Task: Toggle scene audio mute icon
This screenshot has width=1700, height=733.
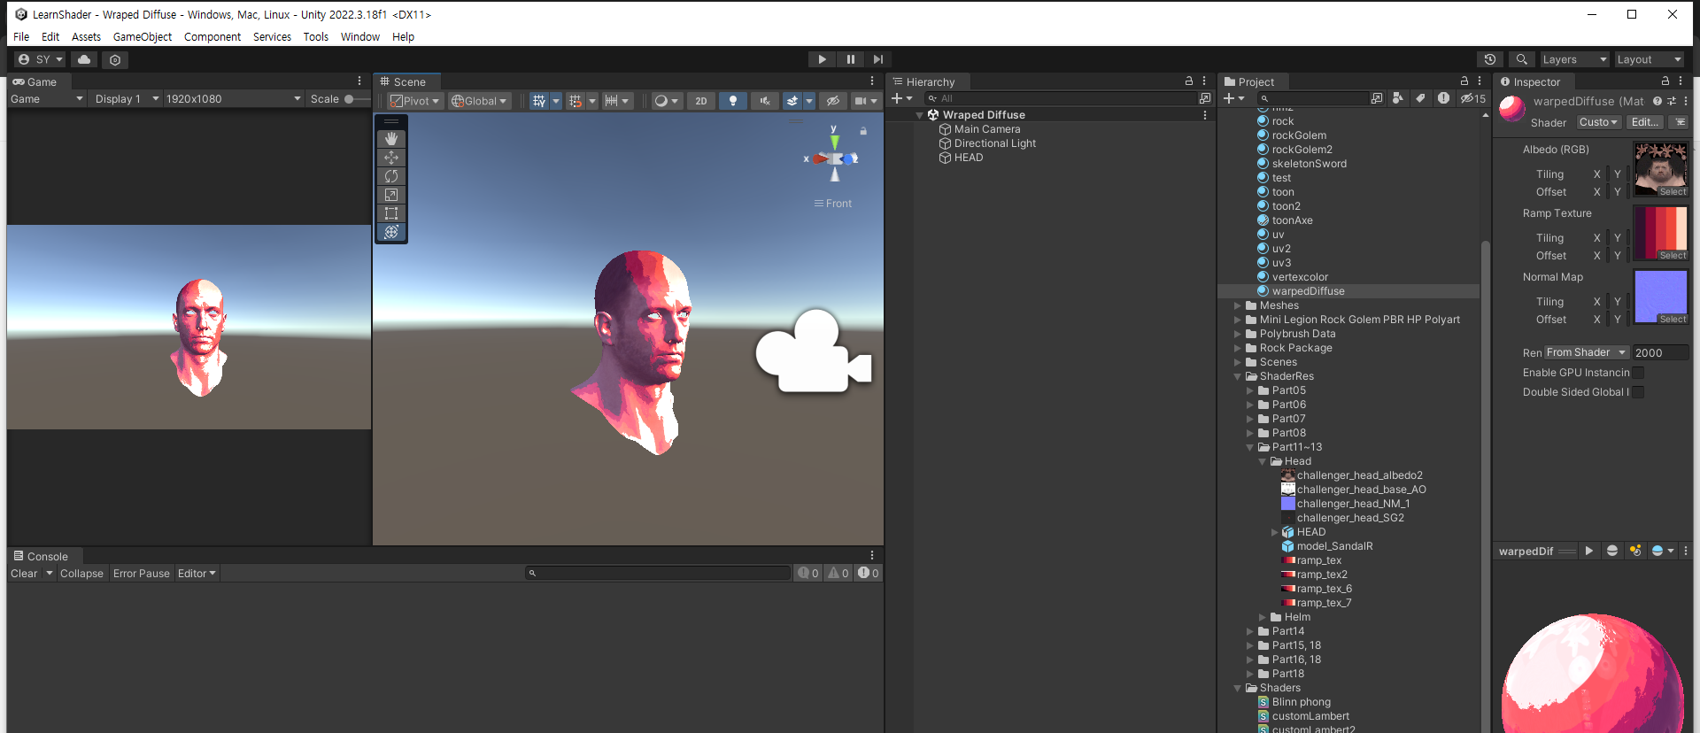Action: click(765, 101)
